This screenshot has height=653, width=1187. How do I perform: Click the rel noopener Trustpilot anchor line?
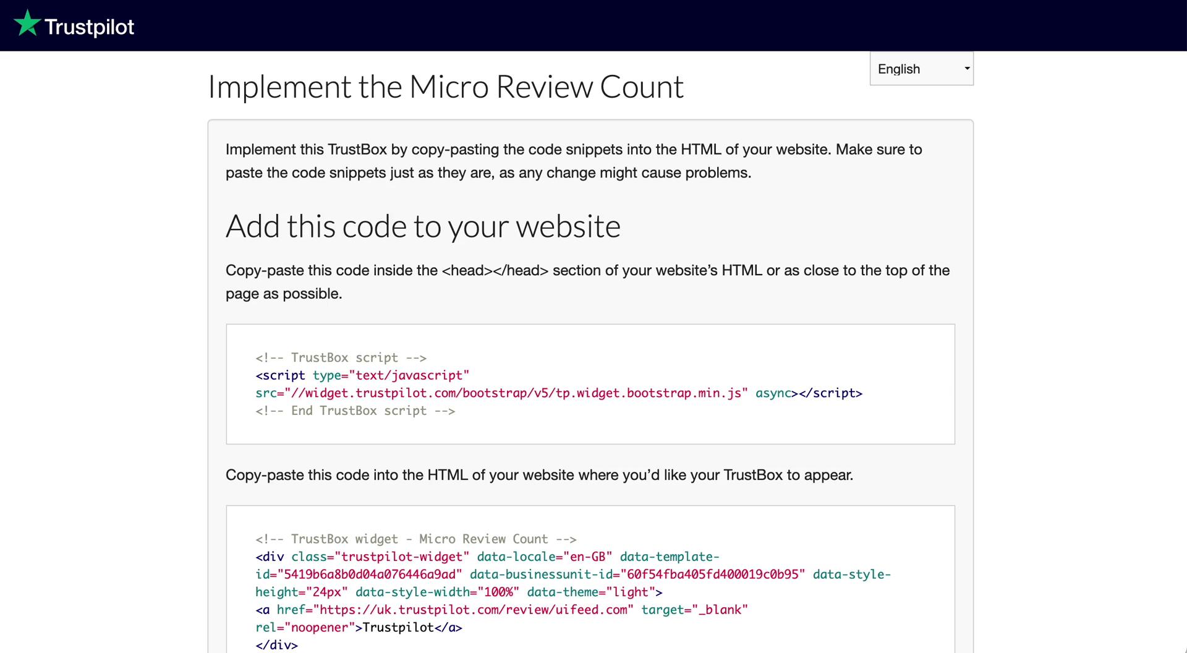359,628
